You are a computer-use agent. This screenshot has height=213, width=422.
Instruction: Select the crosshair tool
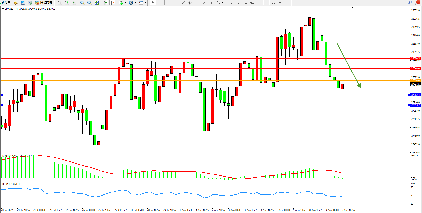(x=160, y=3)
